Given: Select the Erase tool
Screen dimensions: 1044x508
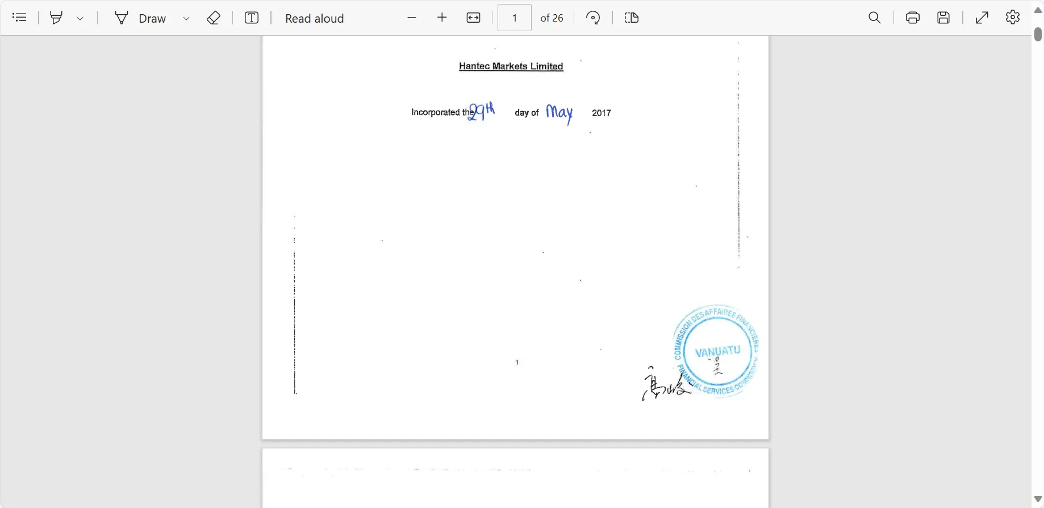Looking at the screenshot, I should point(214,18).
